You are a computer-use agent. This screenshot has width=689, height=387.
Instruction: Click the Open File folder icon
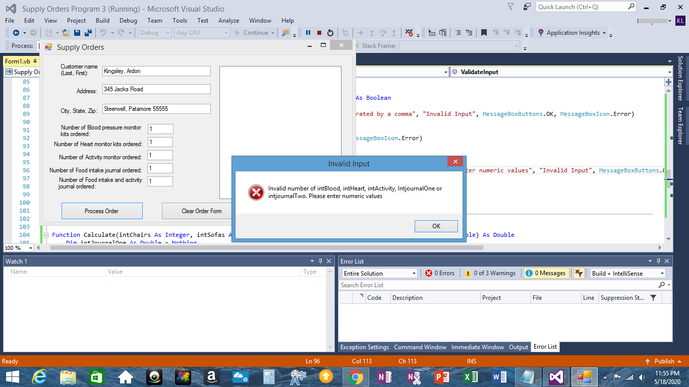[x=66, y=33]
